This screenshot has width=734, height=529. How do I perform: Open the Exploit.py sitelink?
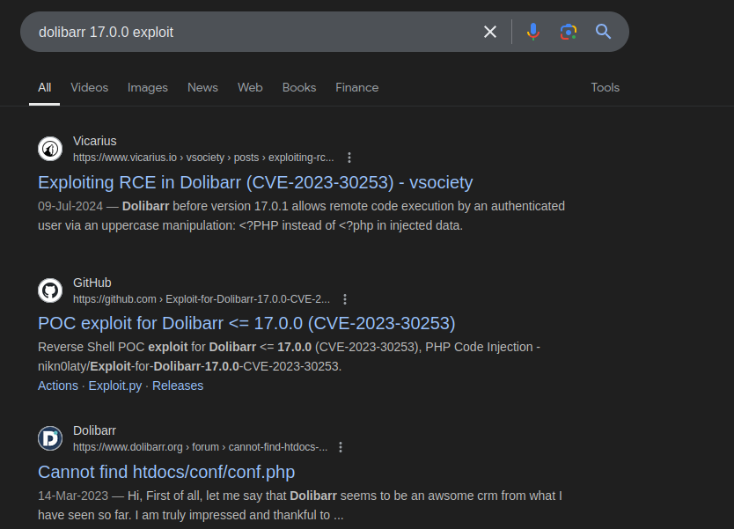point(115,386)
